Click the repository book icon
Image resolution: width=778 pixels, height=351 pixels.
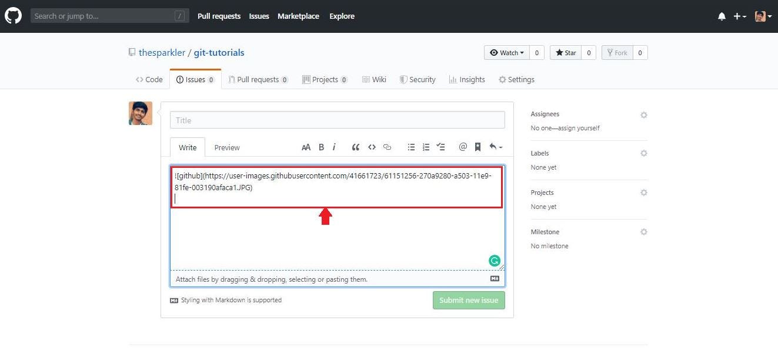[132, 52]
